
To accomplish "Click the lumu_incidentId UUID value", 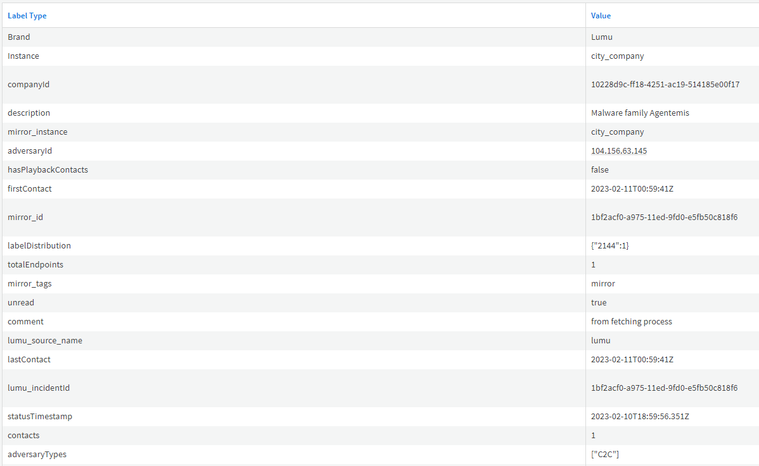I will (x=664, y=388).
